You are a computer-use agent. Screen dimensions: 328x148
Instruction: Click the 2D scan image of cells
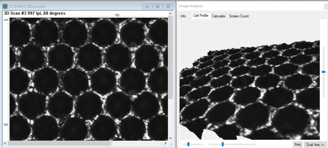[89, 79]
